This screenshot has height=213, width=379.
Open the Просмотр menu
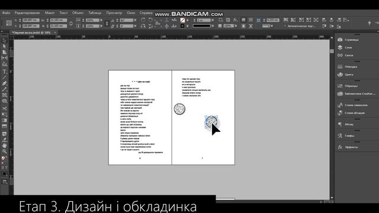tap(114, 13)
